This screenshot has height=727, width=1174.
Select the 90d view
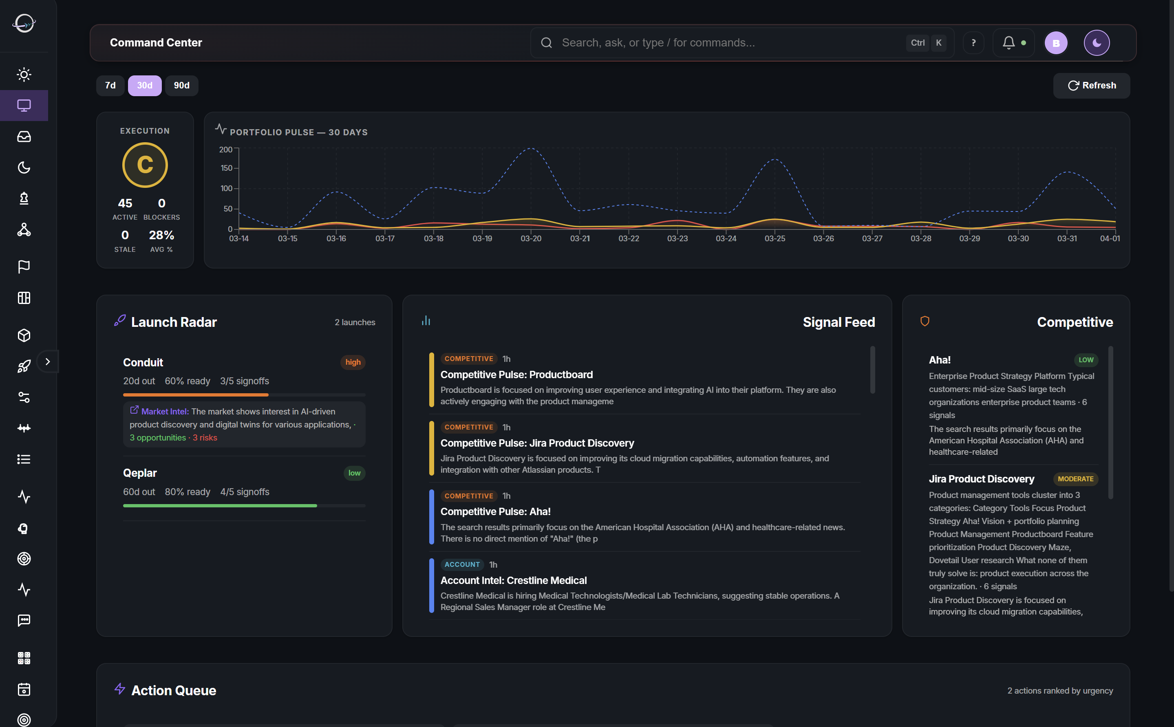pos(181,86)
